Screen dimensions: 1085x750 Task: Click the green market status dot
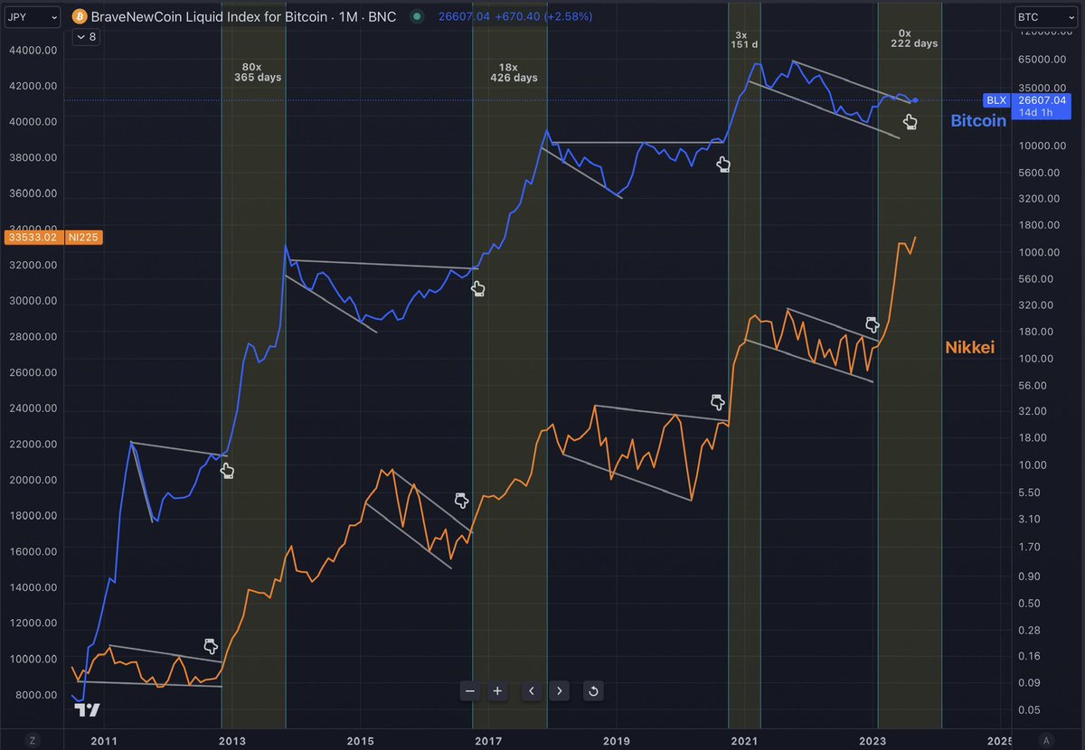[415, 16]
